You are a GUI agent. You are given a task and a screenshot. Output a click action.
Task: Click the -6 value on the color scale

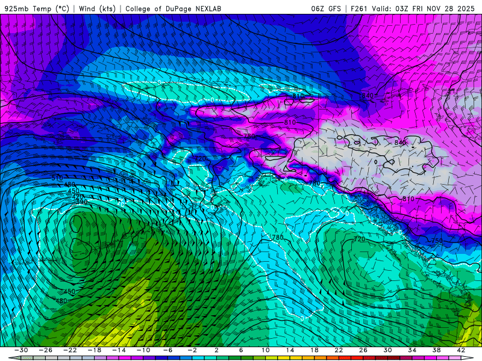tap(168, 350)
